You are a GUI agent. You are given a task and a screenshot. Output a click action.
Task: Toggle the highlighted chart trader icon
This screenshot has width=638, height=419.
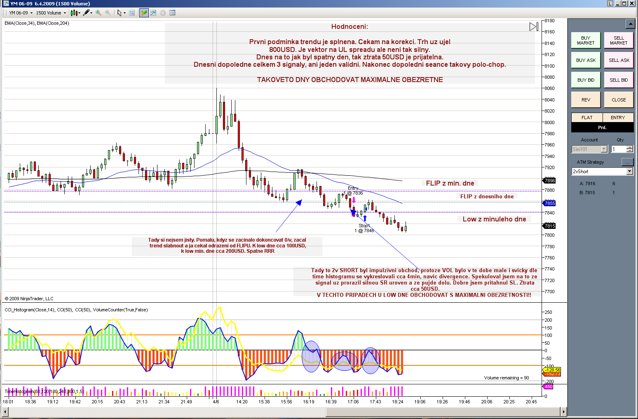(143, 13)
